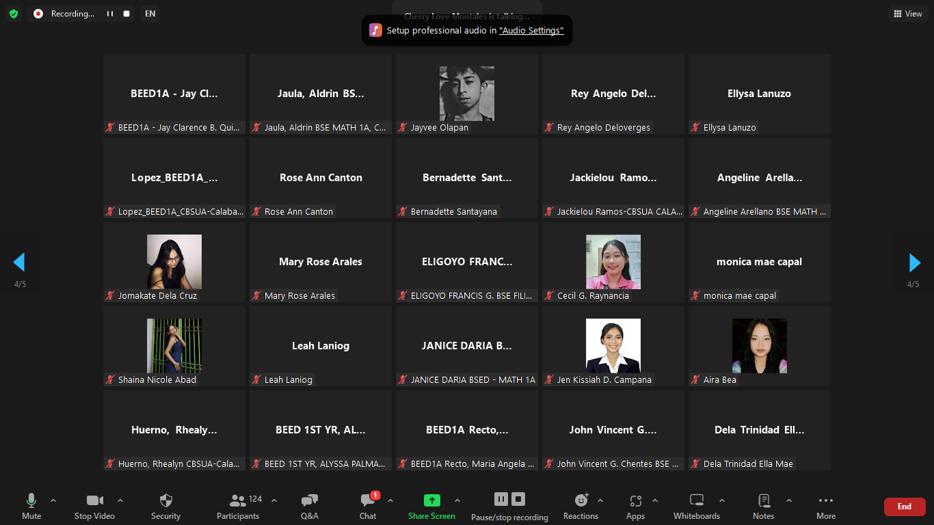Click the green encryption shield icon
The image size is (934, 525).
(x=14, y=14)
